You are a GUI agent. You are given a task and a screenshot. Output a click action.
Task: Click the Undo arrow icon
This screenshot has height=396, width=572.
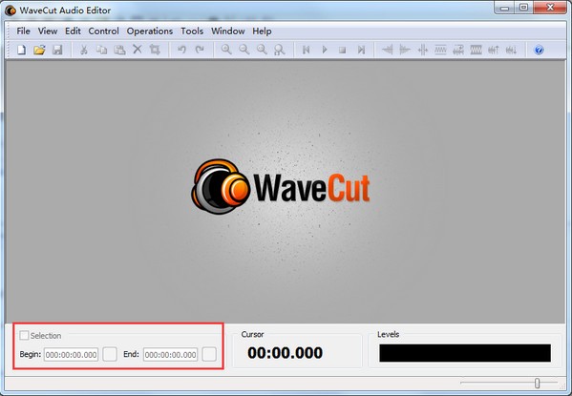(x=181, y=50)
